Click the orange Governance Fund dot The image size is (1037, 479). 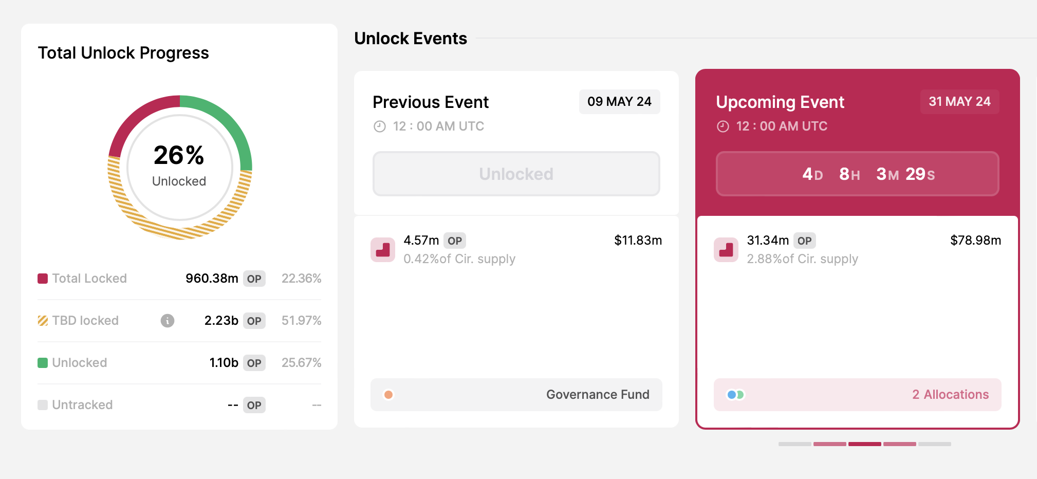[388, 395]
